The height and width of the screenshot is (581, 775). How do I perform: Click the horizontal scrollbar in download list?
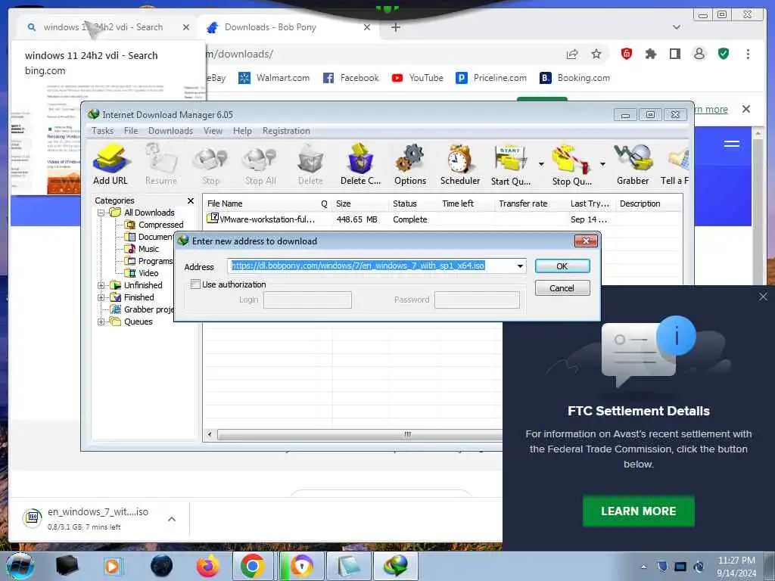point(359,434)
